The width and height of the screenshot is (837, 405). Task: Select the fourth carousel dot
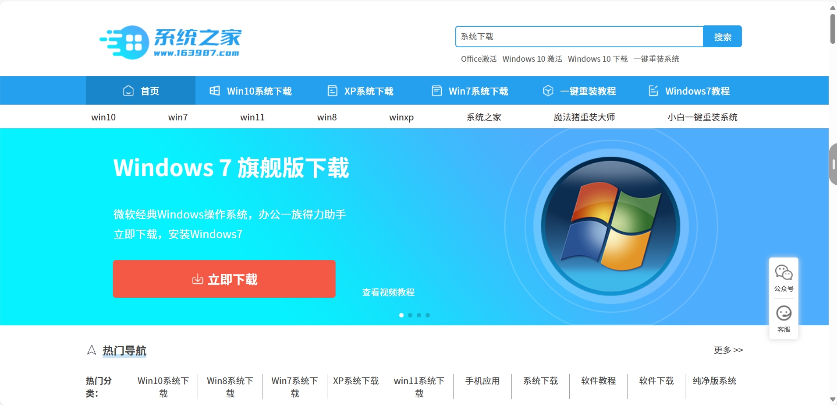(428, 315)
